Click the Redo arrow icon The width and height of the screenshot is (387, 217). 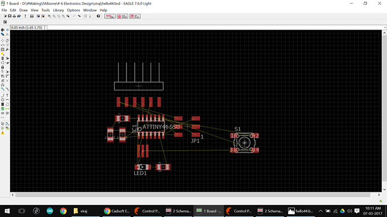tap(79, 16)
